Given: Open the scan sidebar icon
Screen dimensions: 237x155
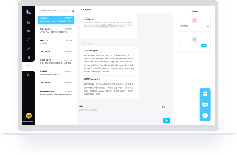Looking at the screenshot, I should click(x=29, y=40).
